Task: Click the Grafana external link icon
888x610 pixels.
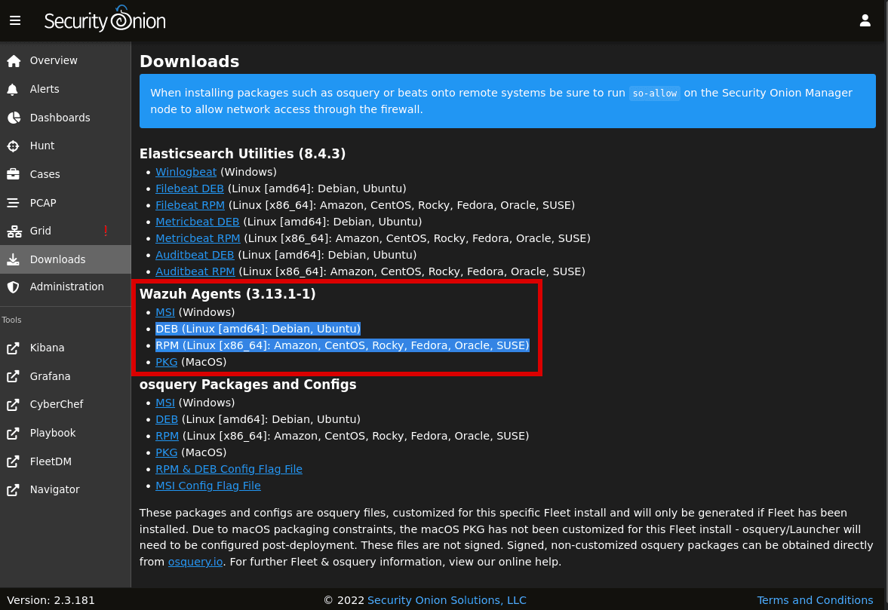Action: [13, 376]
